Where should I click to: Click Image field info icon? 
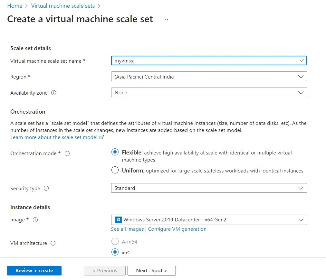35,220
